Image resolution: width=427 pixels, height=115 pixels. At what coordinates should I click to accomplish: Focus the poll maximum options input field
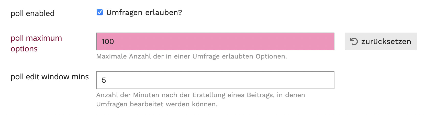pyautogui.click(x=215, y=41)
